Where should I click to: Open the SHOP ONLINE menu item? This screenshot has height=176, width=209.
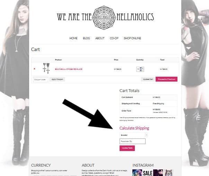coord(132,38)
